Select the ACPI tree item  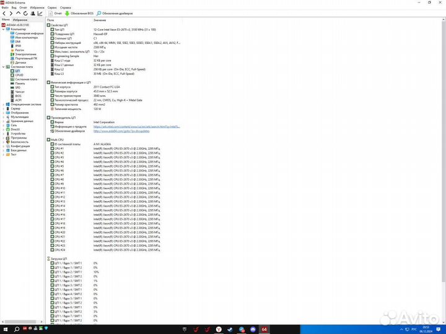16,100
